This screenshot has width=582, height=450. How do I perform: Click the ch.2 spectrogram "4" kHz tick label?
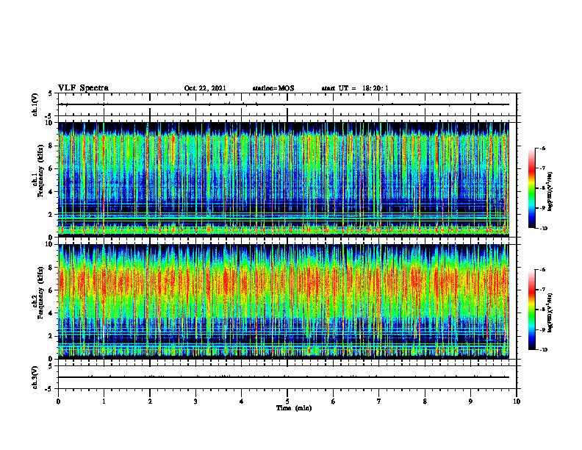tap(50, 314)
